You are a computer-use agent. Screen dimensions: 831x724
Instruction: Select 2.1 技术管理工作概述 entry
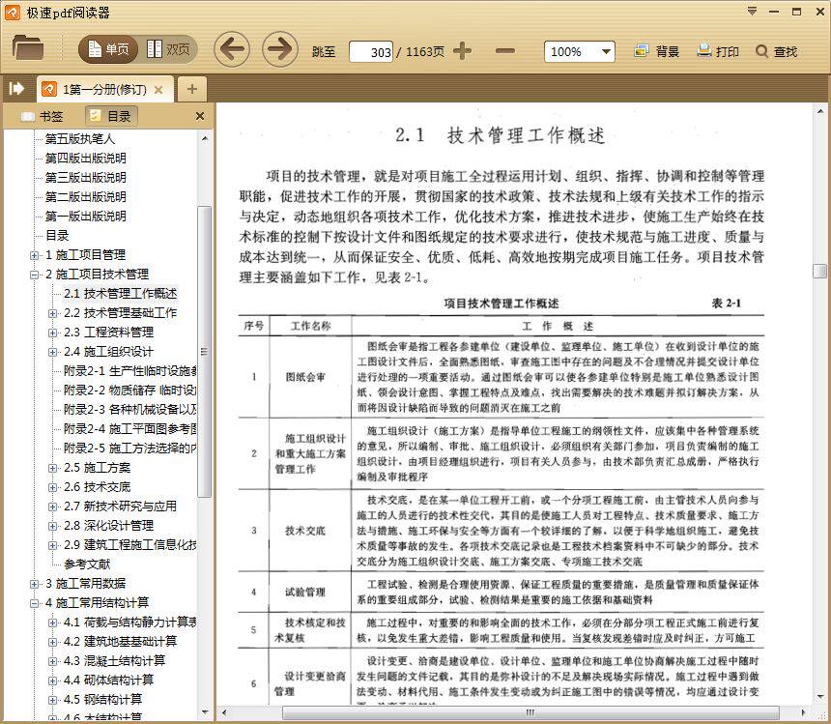(x=121, y=294)
